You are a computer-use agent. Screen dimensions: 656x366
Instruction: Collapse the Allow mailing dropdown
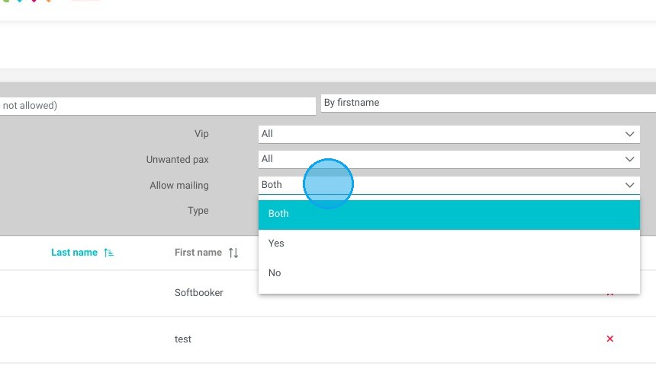(449, 185)
